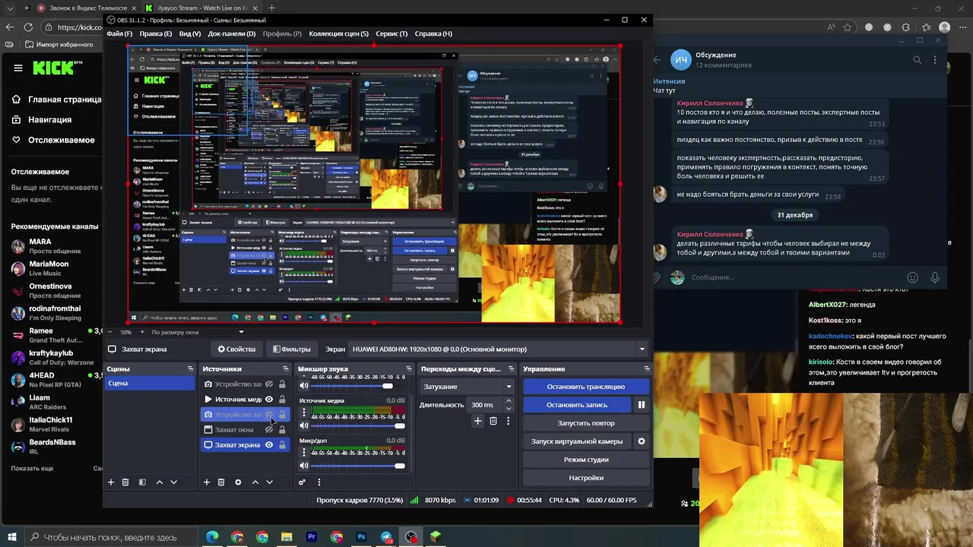
Task: Mute the top mixer channel speaker icon
Action: [304, 386]
